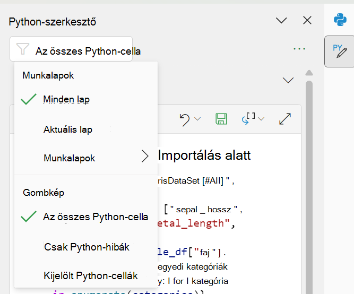Click the filter funnel icon
The image size is (354, 294).
point(23,49)
